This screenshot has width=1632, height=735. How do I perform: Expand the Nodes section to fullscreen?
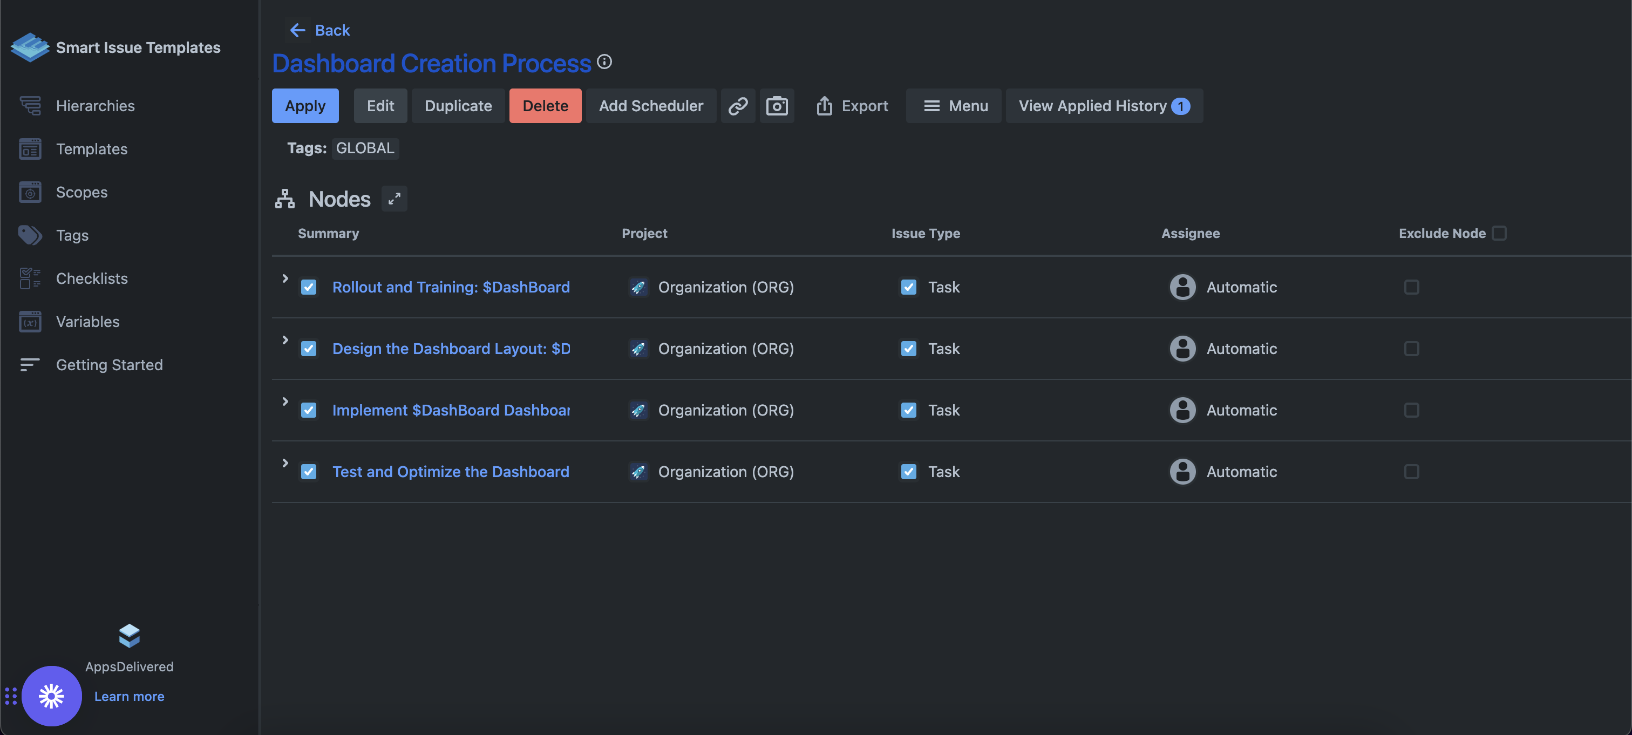click(x=394, y=199)
